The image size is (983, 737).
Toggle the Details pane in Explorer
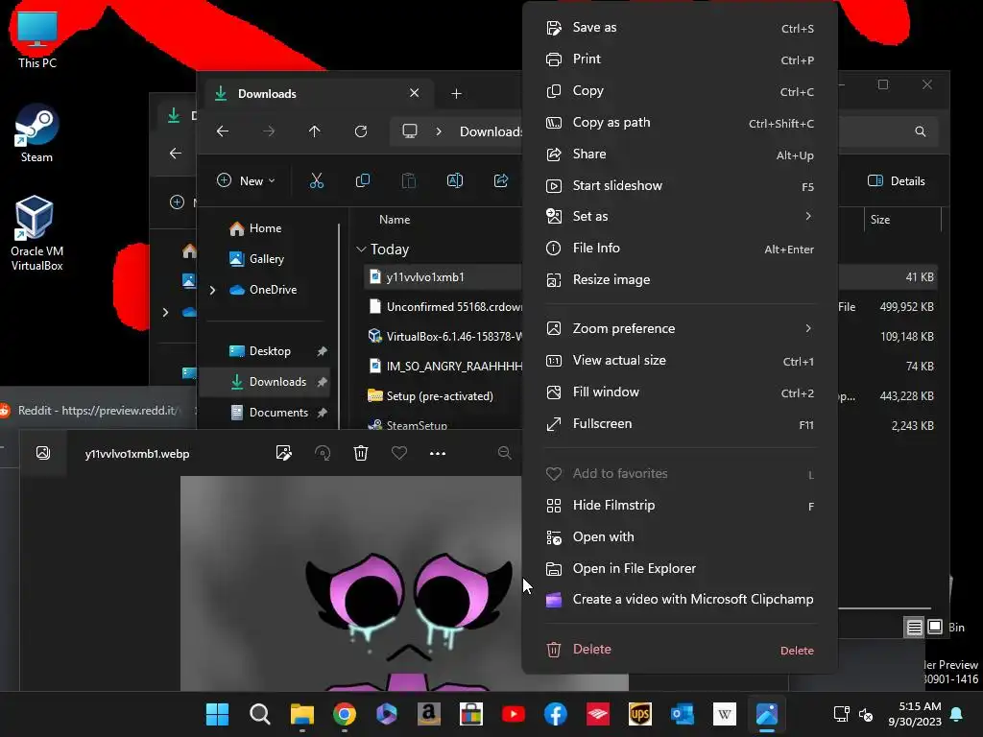click(897, 181)
